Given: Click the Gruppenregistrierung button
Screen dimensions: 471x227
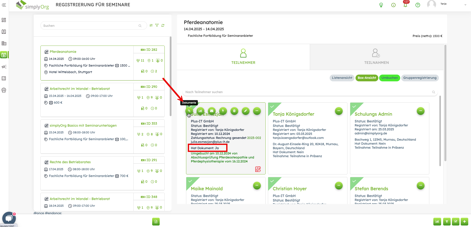Looking at the screenshot, I should point(420,78).
